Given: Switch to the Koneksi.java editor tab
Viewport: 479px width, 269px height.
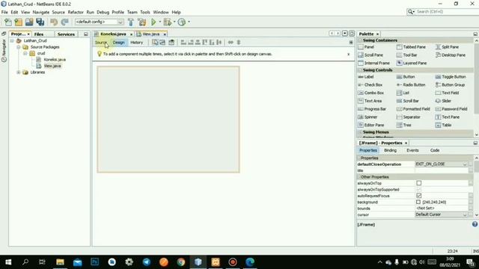Looking at the screenshot, I should 113,34.
